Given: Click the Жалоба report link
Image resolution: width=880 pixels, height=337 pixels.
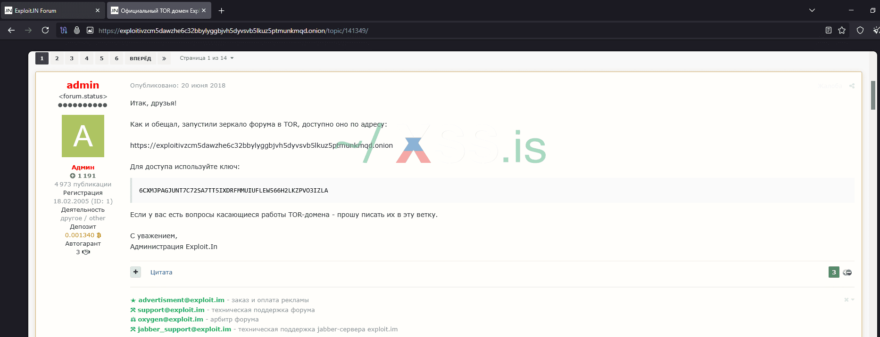Looking at the screenshot, I should pyautogui.click(x=830, y=86).
